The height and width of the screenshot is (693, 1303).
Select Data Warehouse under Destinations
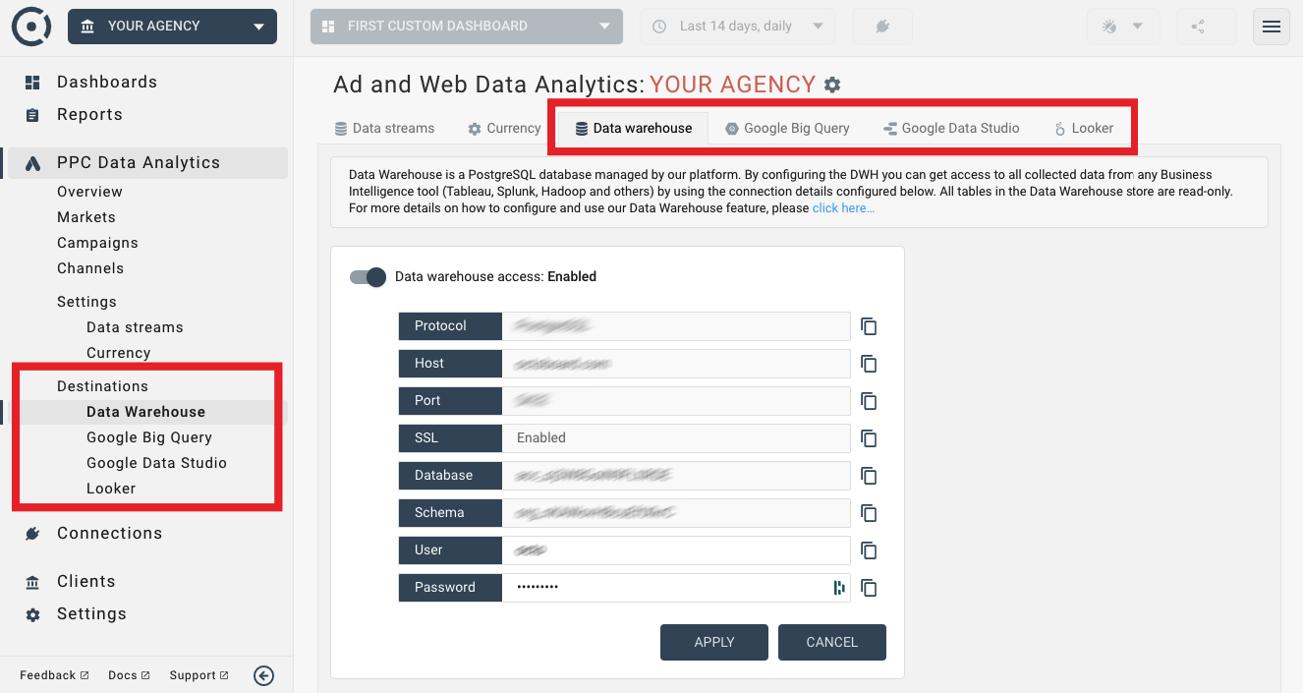click(x=146, y=412)
